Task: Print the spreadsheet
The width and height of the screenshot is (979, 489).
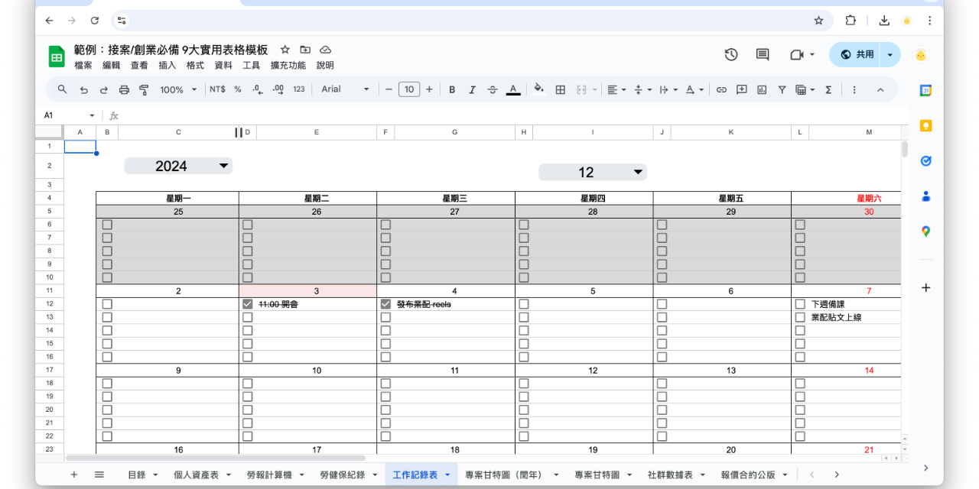Action: tap(124, 89)
